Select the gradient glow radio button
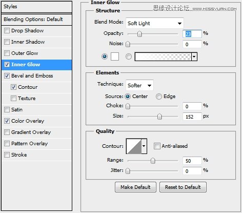Screen dimensions: 242x213 coord(129,56)
